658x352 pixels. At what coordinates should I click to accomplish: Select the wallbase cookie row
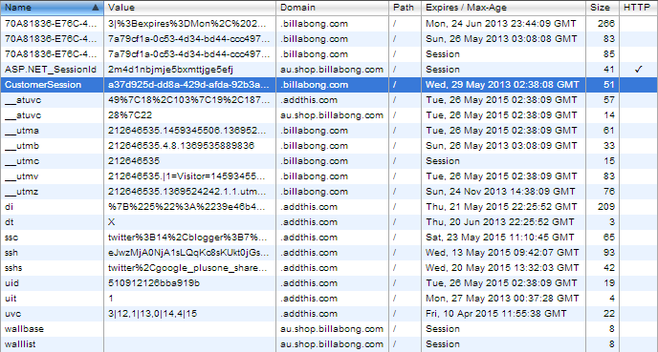point(329,329)
